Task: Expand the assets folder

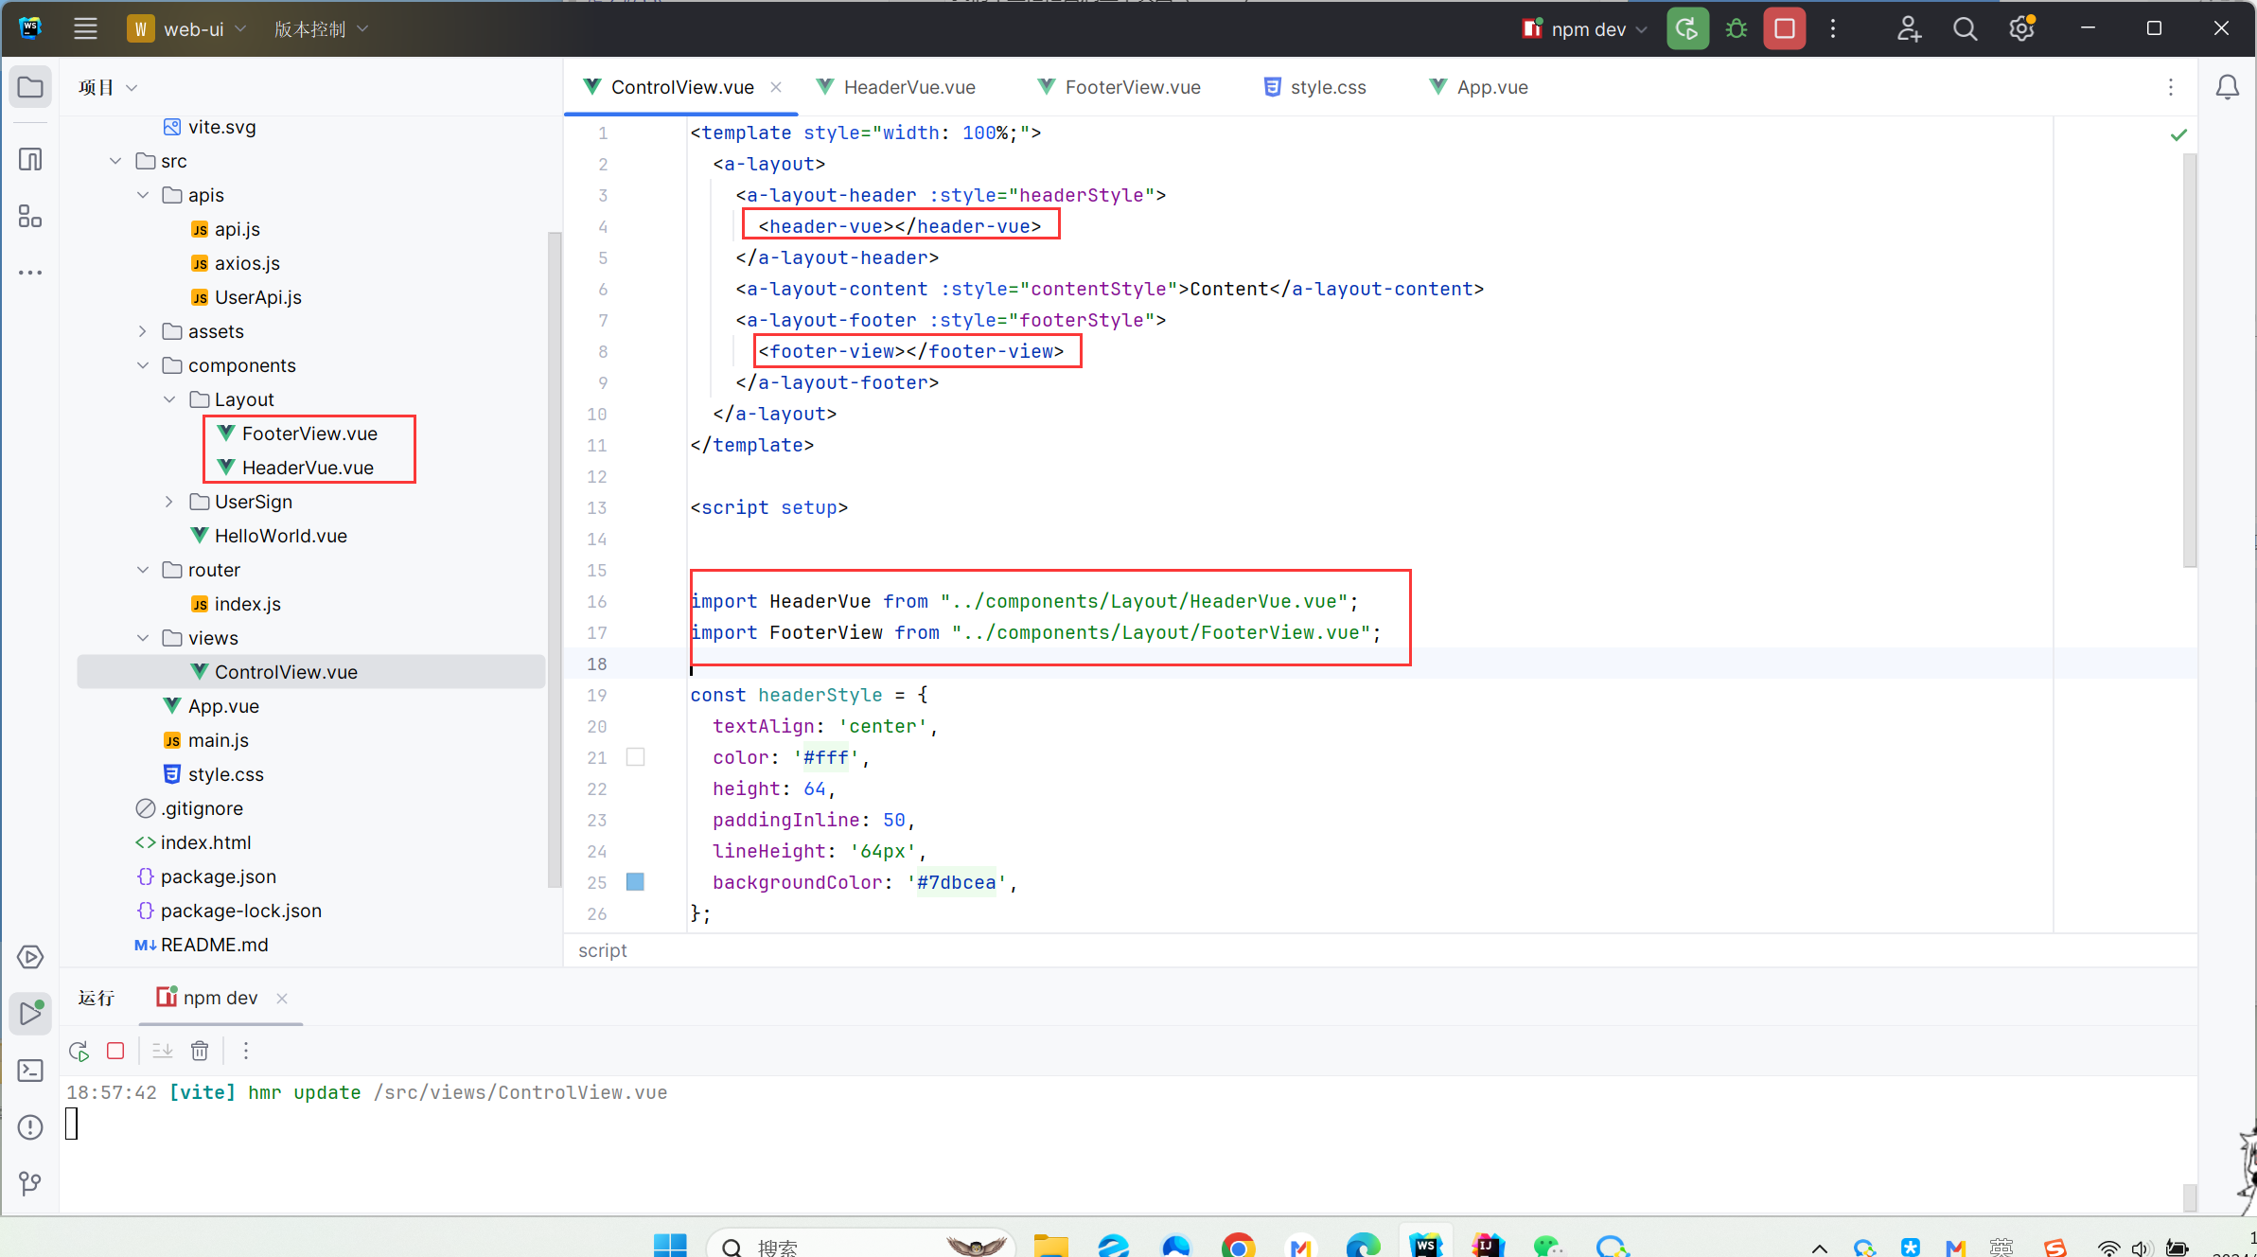Action: (x=143, y=331)
